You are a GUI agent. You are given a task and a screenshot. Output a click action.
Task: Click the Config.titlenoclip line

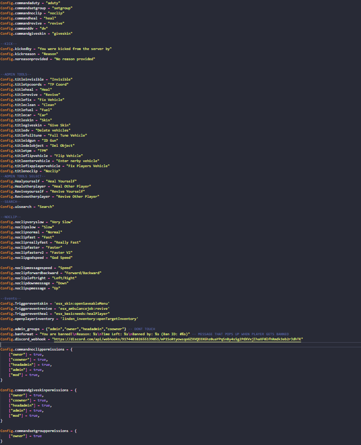point(31,172)
